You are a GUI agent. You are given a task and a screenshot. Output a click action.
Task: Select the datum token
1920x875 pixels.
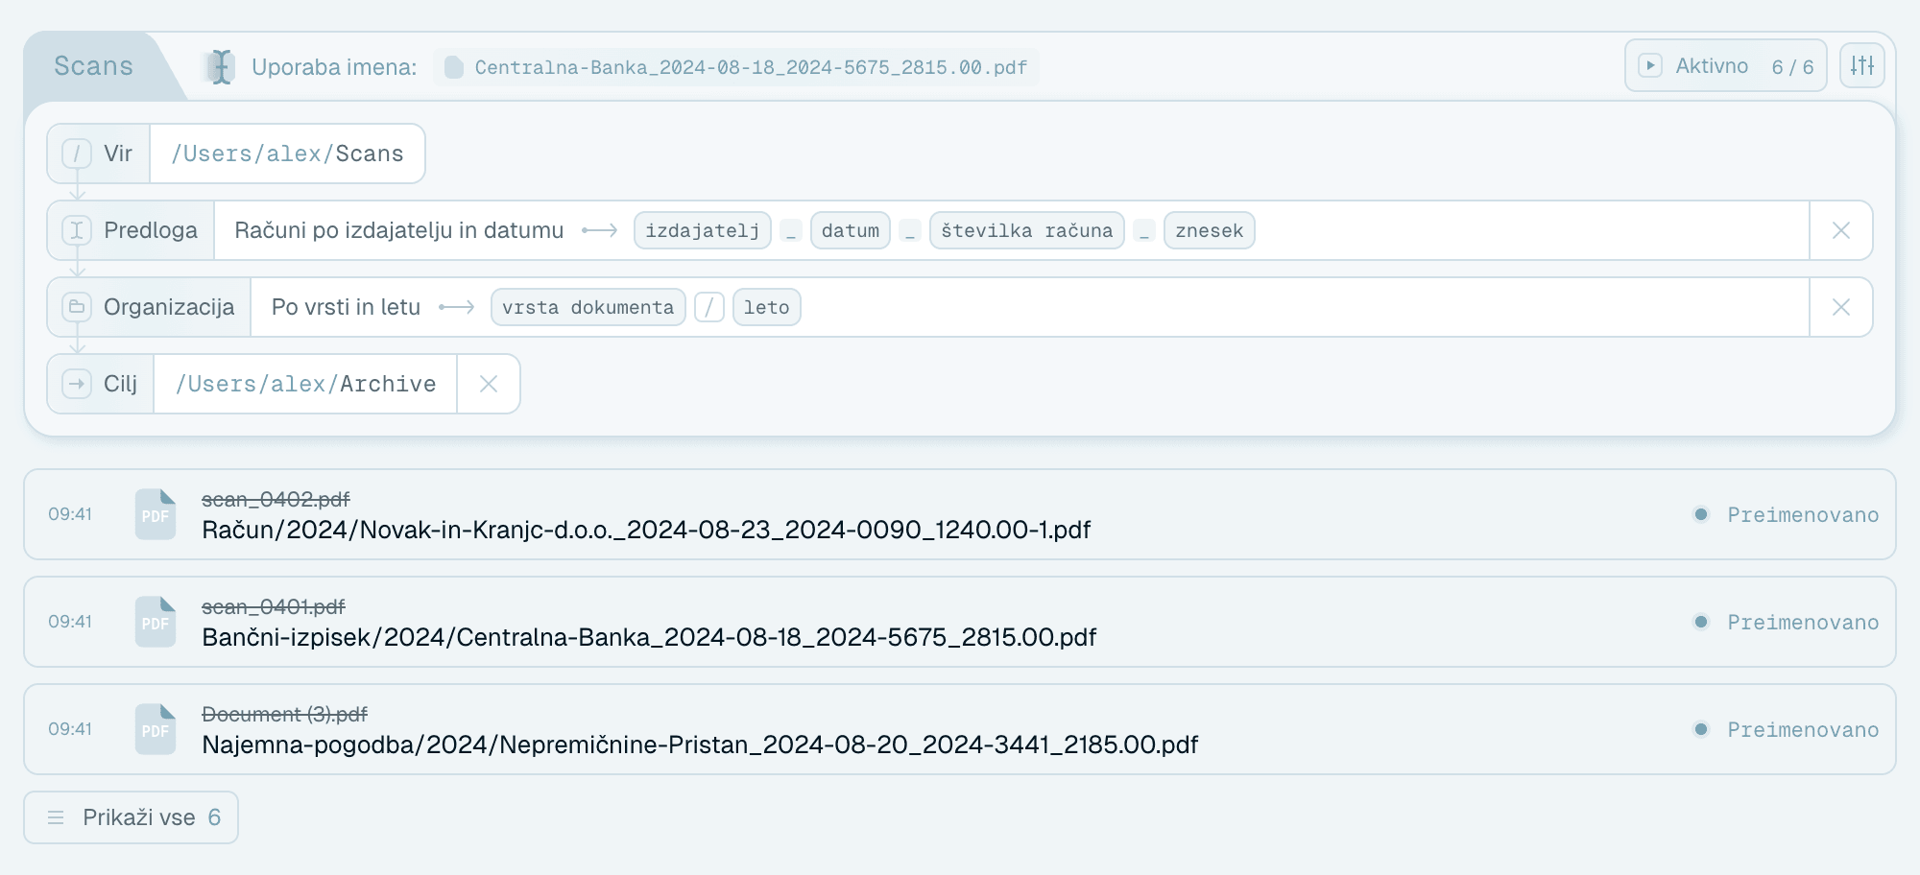click(851, 230)
